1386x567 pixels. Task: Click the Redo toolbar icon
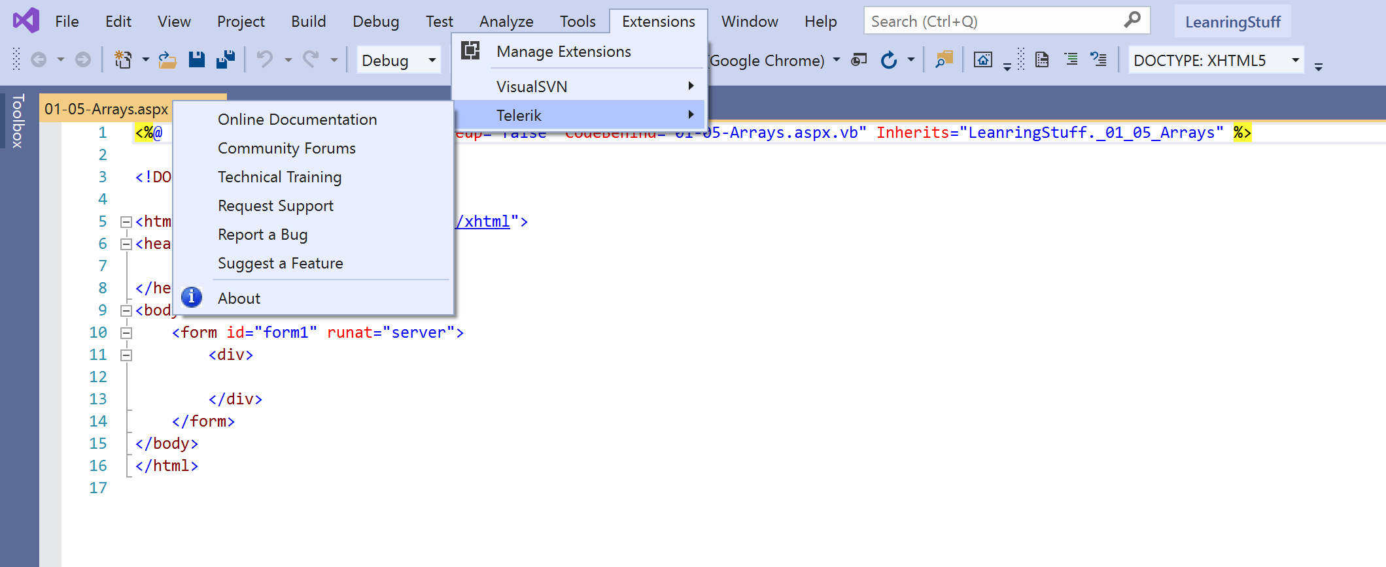tap(311, 60)
